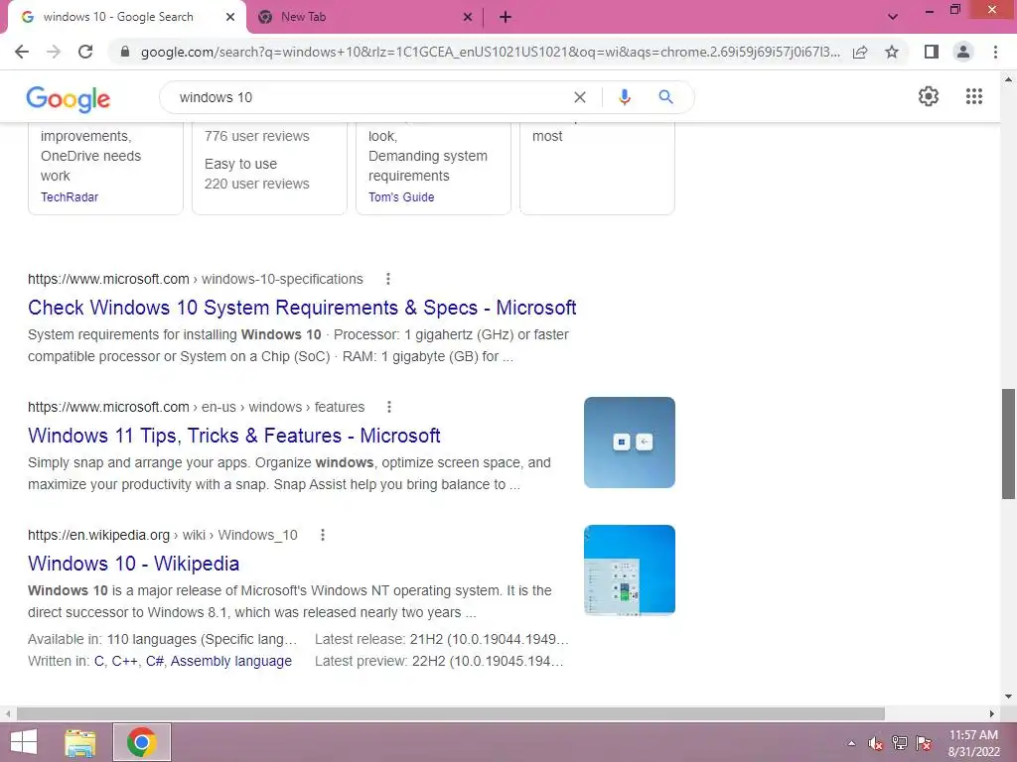Open options for windows-10-specifications result

coord(388,279)
